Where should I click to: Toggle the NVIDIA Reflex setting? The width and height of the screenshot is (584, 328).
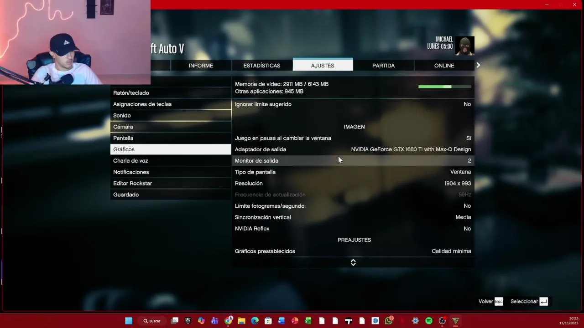tap(353, 229)
